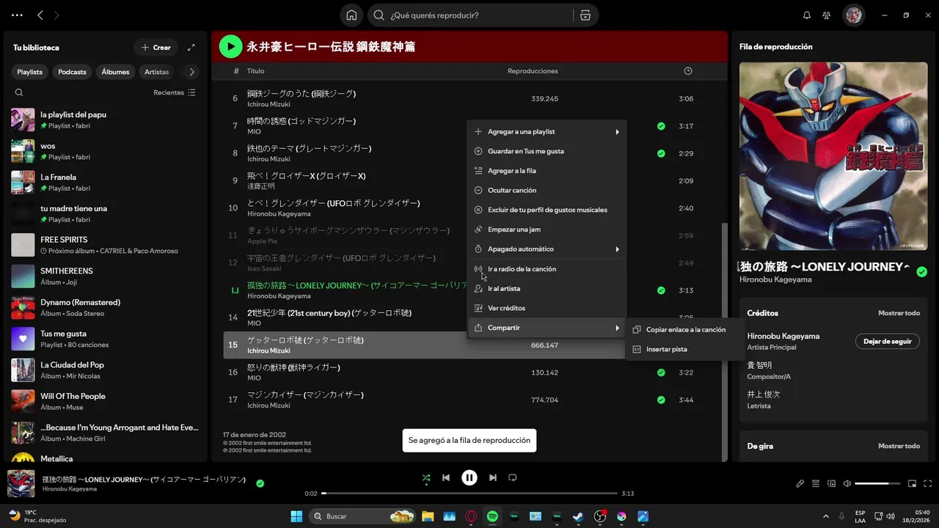Choose Insertar pista
This screenshot has height=528, width=939.
click(685, 350)
